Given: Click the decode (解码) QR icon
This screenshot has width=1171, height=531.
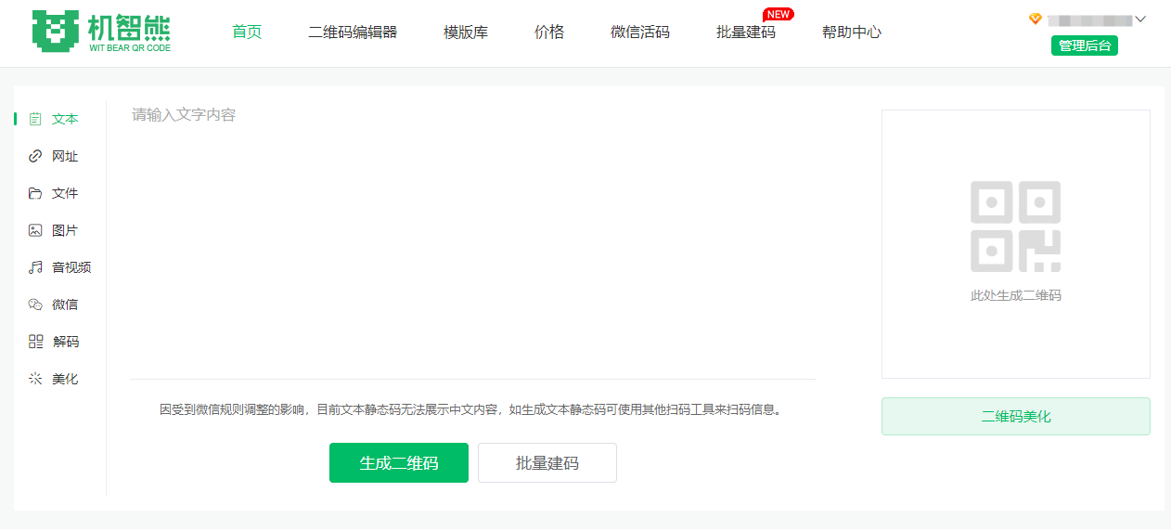Looking at the screenshot, I should pyautogui.click(x=35, y=342).
